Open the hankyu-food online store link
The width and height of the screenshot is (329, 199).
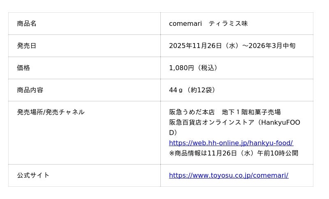(231, 143)
